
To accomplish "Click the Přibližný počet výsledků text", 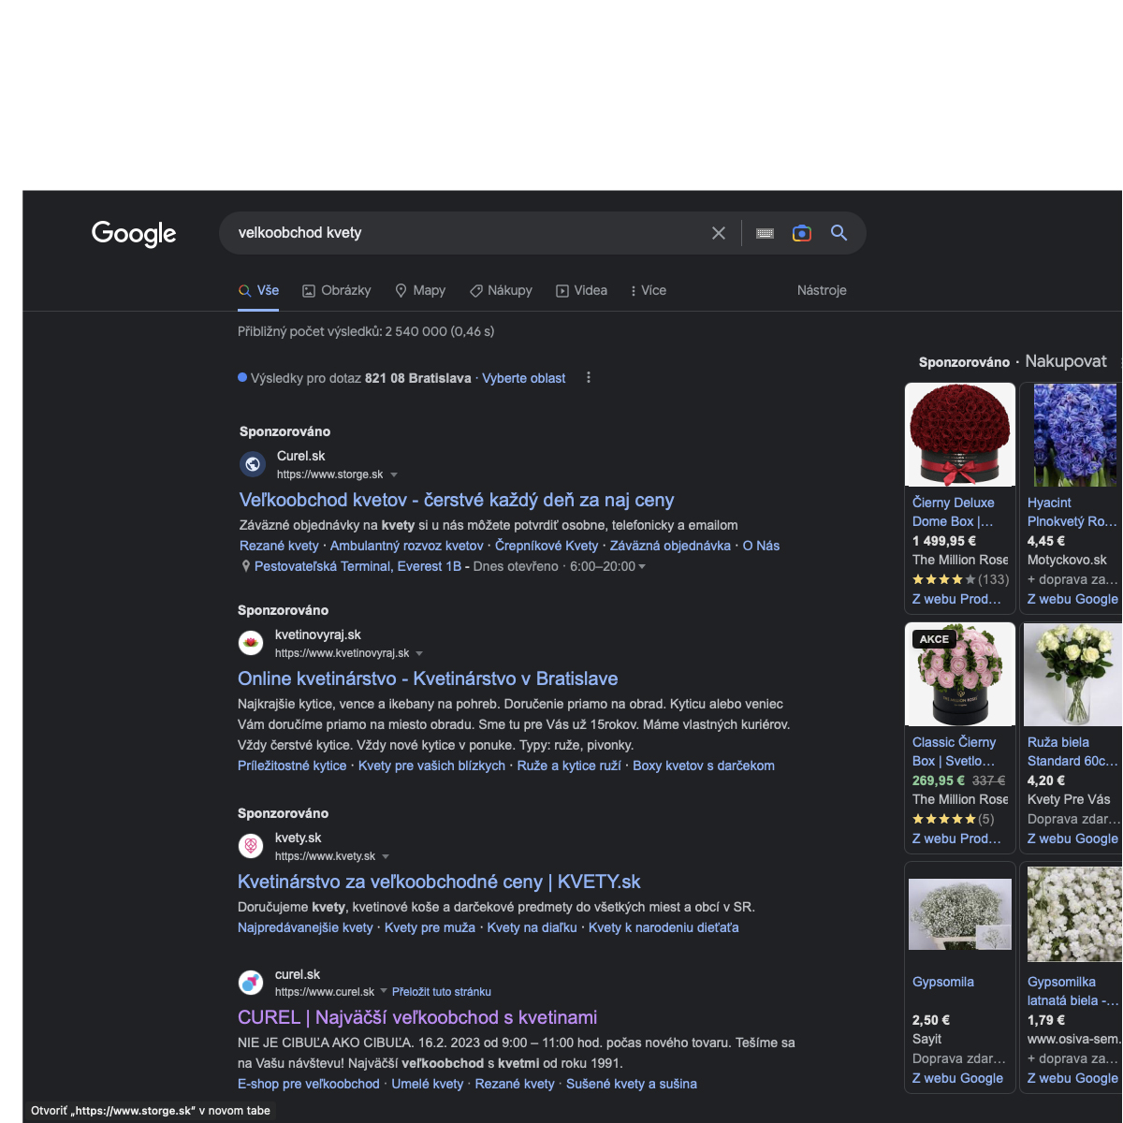I will [x=366, y=331].
